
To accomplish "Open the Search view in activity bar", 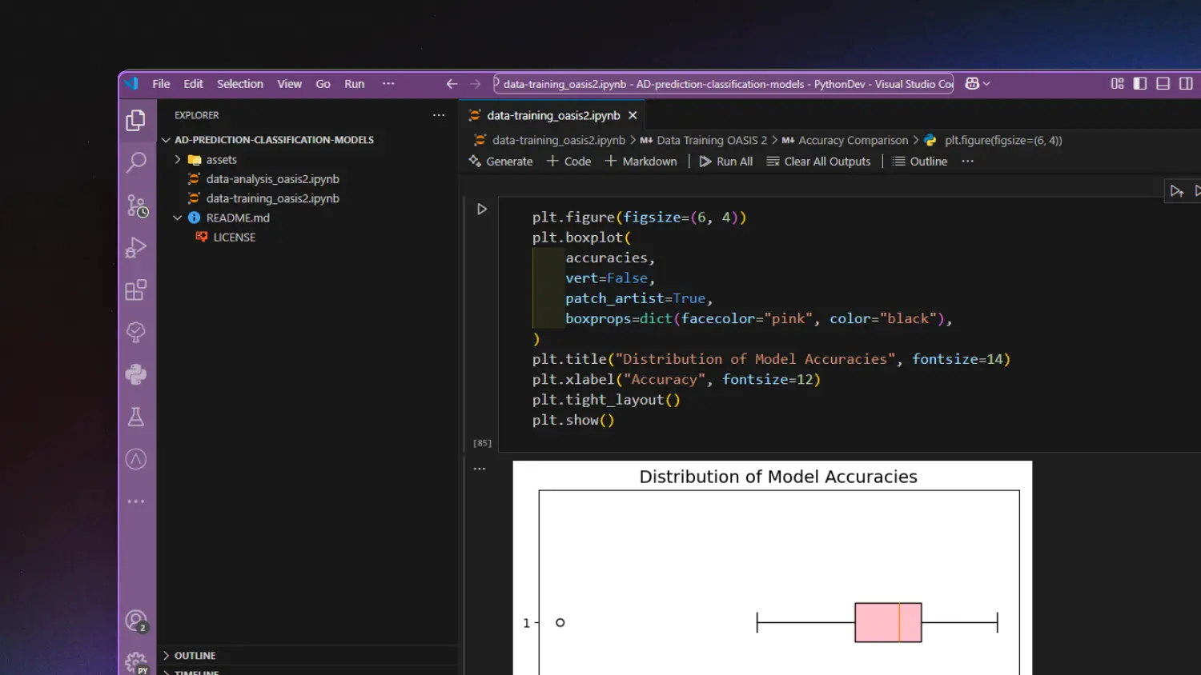I will pos(136,162).
